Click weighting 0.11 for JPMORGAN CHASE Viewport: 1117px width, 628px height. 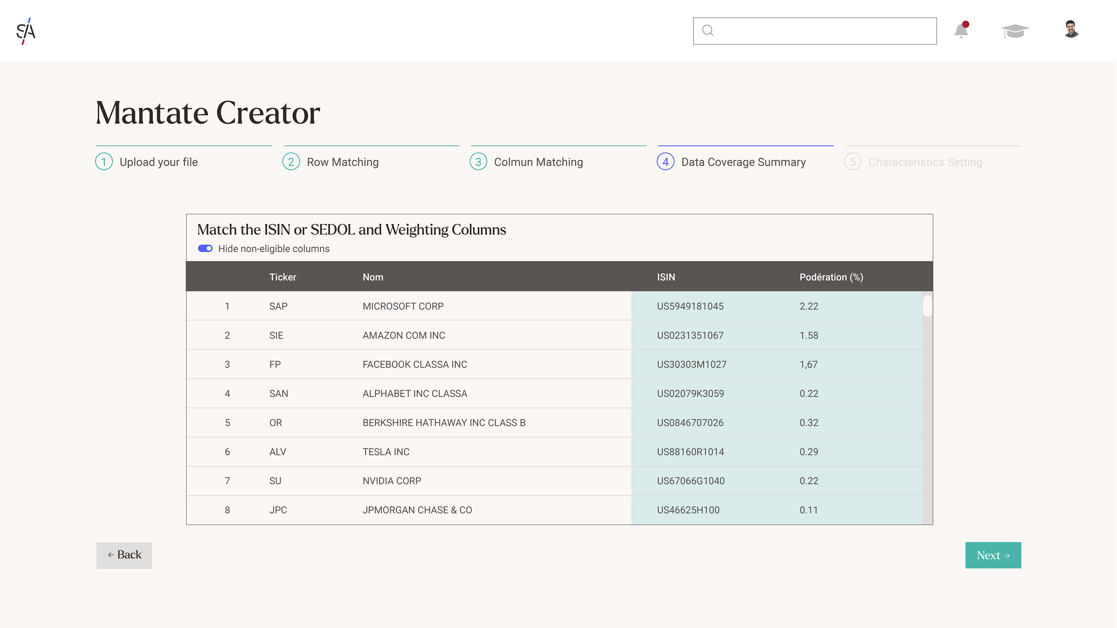click(x=808, y=510)
